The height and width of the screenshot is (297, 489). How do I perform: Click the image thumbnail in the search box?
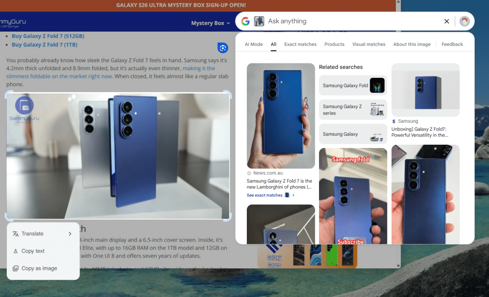(259, 21)
